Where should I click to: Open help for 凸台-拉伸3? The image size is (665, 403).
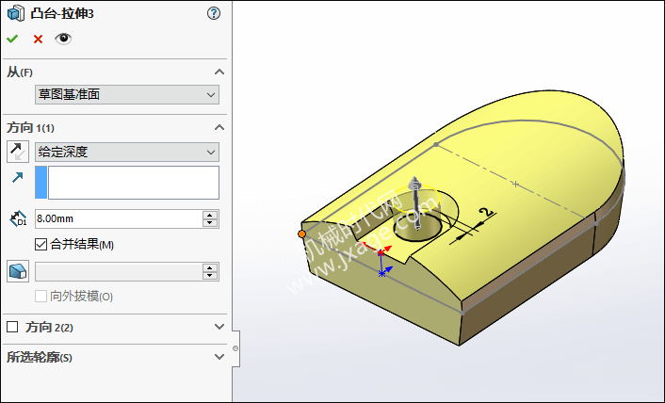[214, 13]
